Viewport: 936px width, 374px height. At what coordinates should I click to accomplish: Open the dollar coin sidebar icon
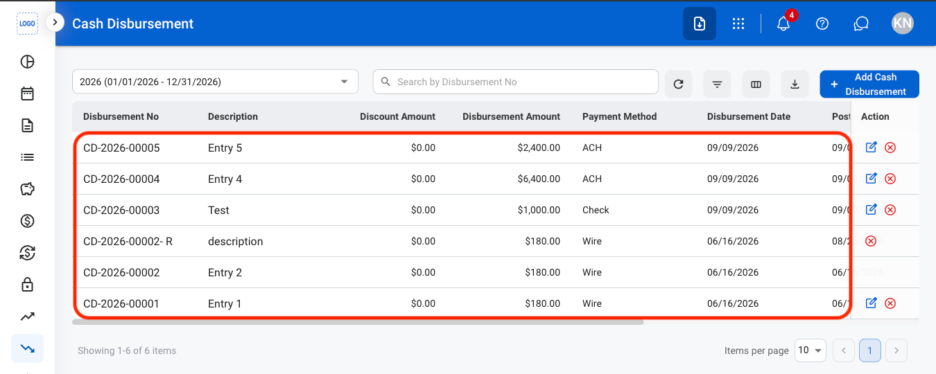pos(27,221)
